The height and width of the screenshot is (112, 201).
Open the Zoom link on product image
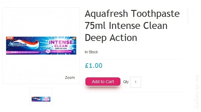[x=70, y=78]
